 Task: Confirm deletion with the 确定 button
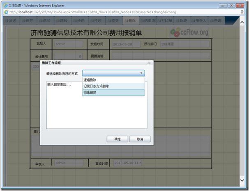point(117,139)
